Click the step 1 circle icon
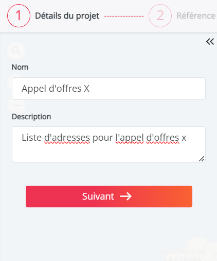Image resolution: width=217 pixels, height=261 pixels. point(19,15)
